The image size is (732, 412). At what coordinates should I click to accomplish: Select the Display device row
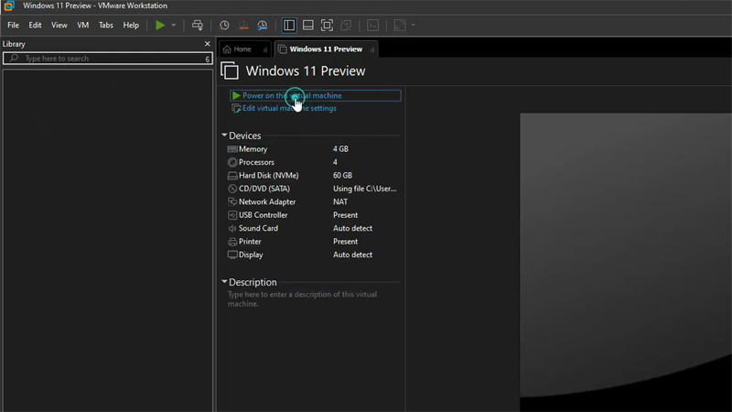tap(312, 255)
